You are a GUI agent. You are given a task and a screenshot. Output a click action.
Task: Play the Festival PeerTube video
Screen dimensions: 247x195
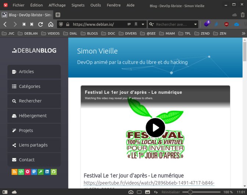155,127
